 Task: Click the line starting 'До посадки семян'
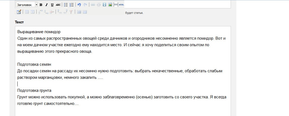(x=120, y=71)
